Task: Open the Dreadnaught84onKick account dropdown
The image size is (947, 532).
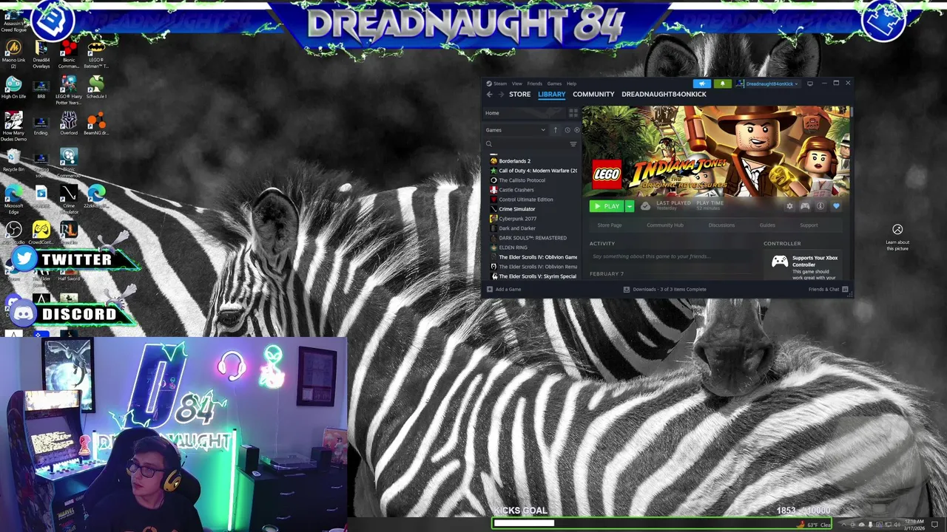Action: click(x=769, y=83)
